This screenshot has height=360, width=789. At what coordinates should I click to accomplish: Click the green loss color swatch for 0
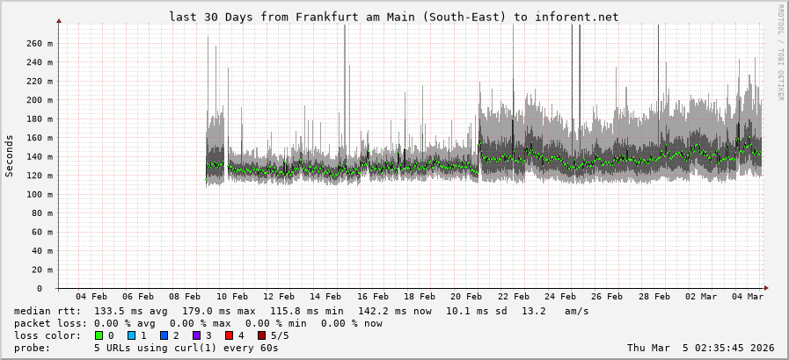(99, 335)
